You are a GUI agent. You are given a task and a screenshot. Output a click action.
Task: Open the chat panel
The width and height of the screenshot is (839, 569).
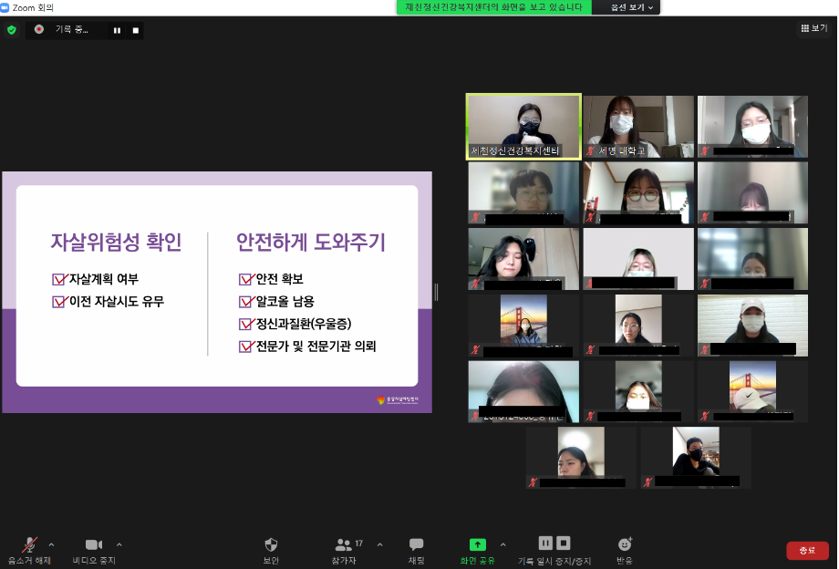pyautogui.click(x=416, y=544)
